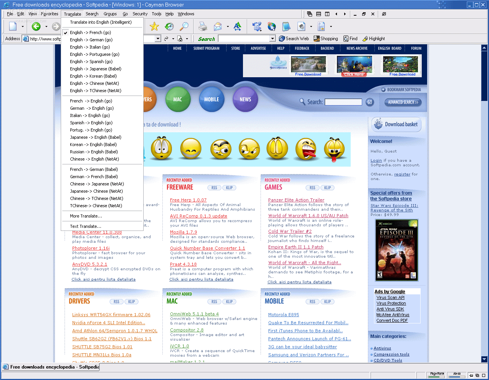Click the blue letter A translate icon
489x380 pixels.
[x=238, y=26]
